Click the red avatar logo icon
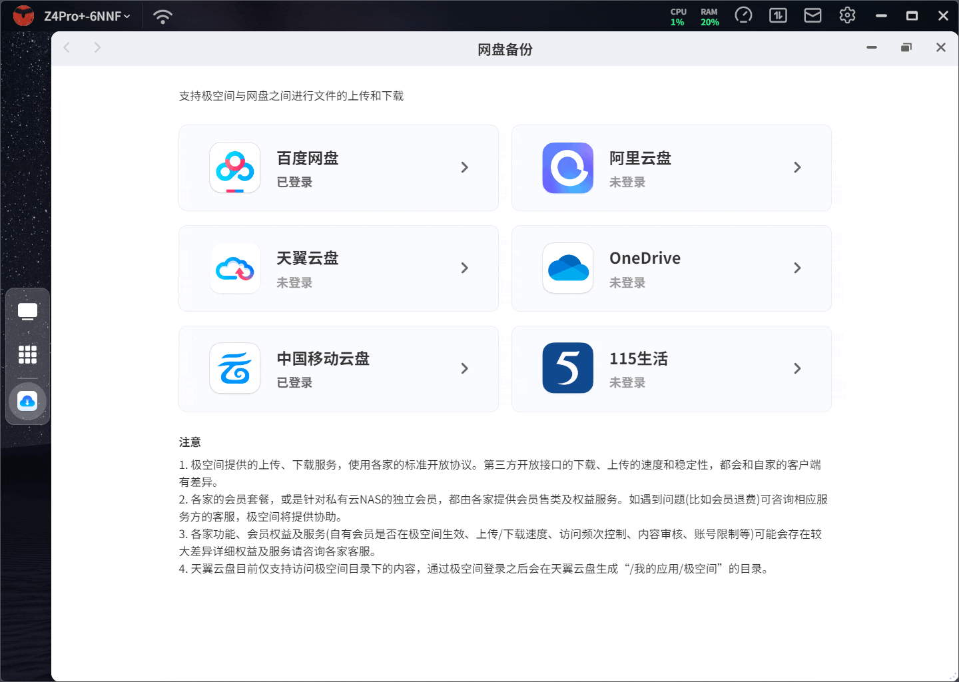 tap(24, 16)
